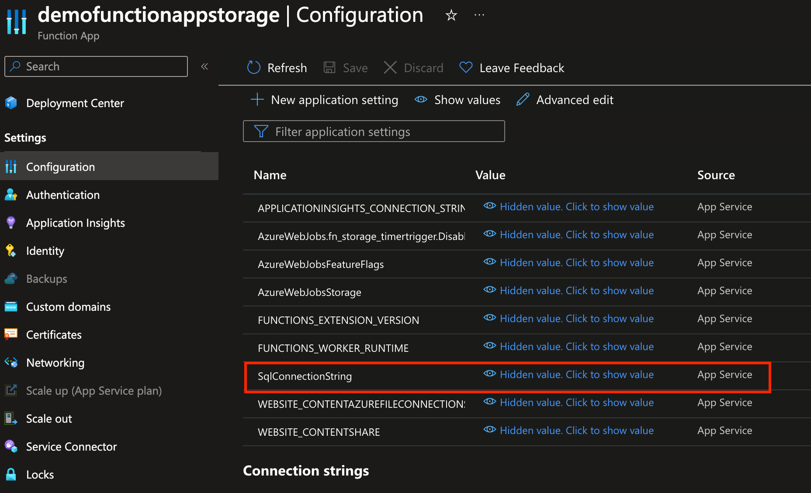Click the Locks padlock icon
811x493 pixels.
coord(11,474)
